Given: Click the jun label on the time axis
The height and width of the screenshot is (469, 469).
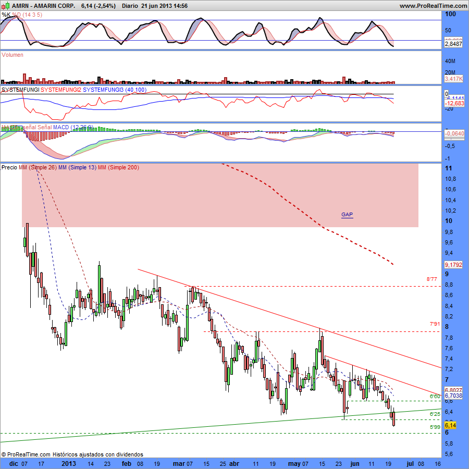Looking at the screenshot, I should (355, 464).
